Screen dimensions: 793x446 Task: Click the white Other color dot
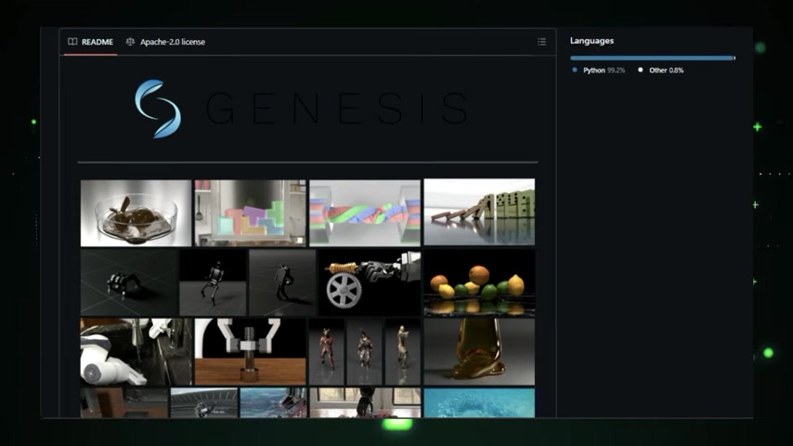pos(641,70)
